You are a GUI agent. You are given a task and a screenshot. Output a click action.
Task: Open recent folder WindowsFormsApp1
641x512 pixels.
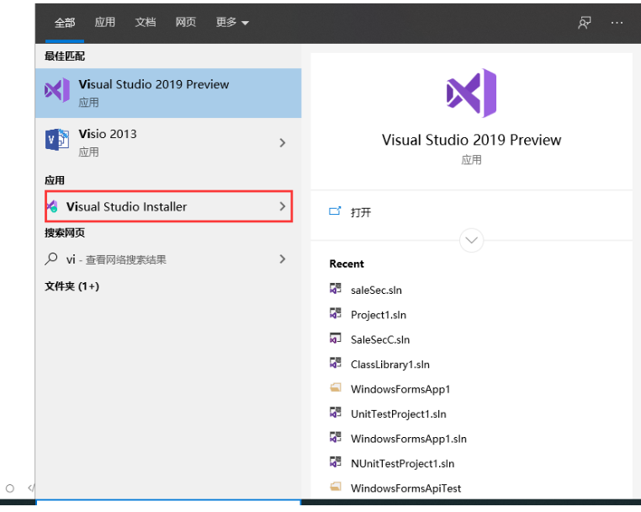pos(400,389)
